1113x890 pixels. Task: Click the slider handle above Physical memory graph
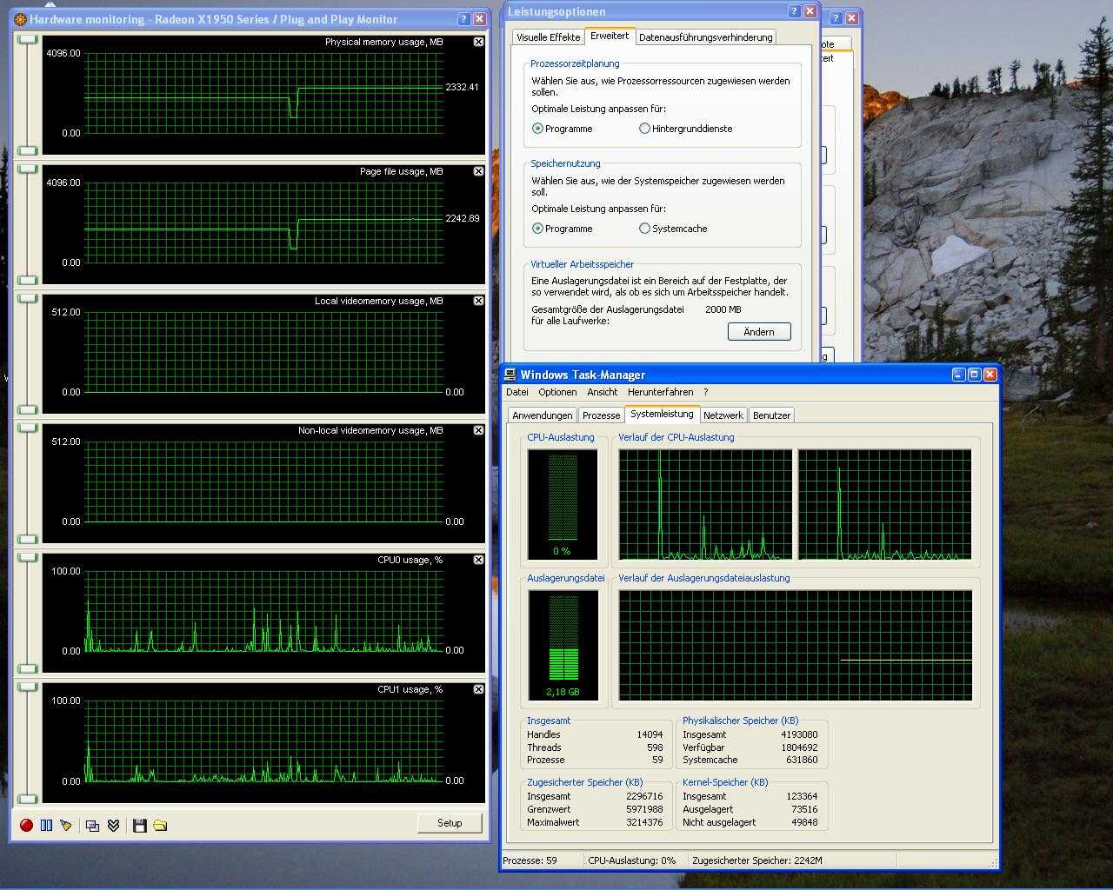tap(29, 39)
